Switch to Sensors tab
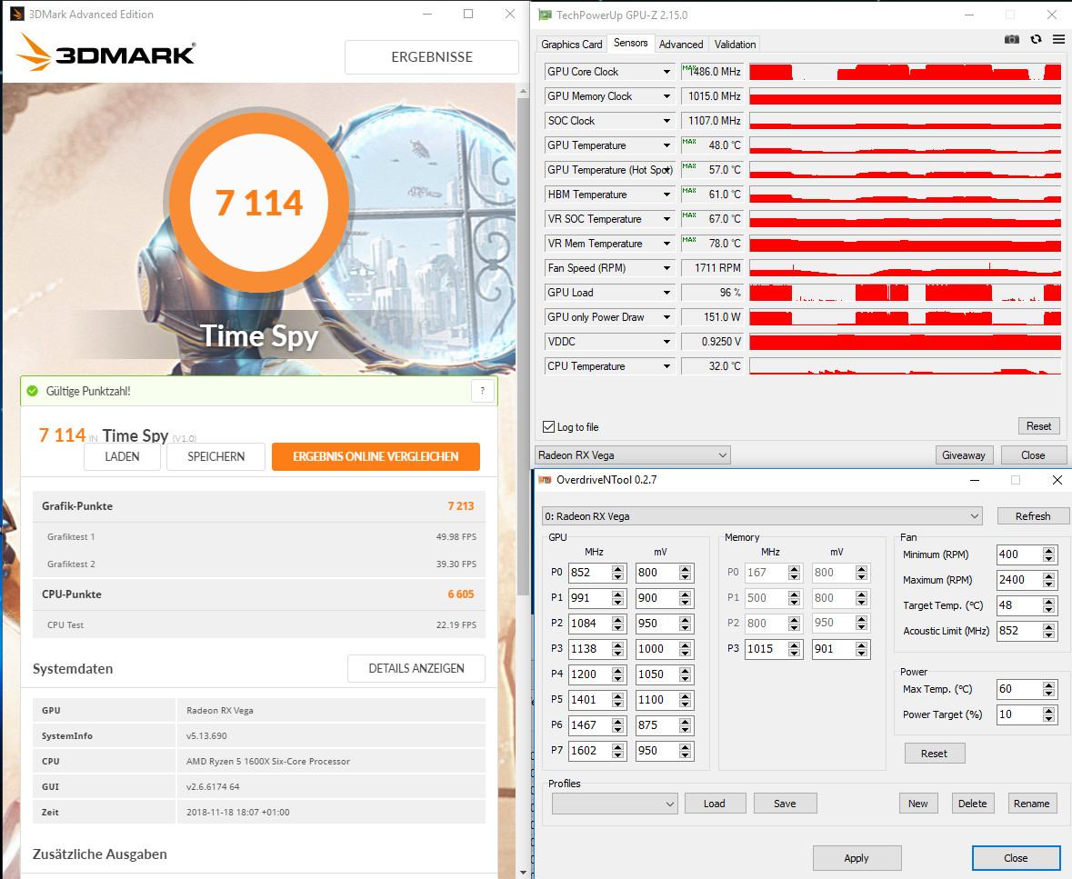1072x879 pixels. click(630, 43)
